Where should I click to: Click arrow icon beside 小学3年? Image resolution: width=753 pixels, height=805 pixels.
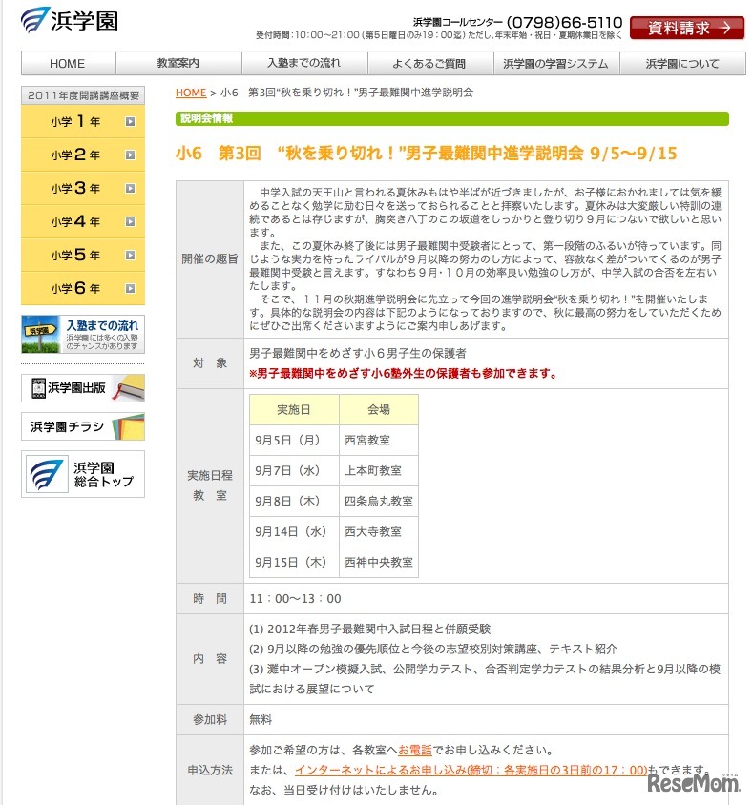coord(131,189)
